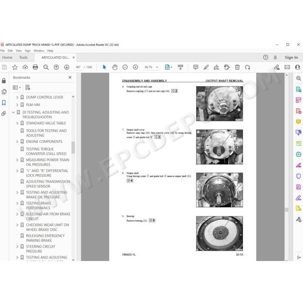This screenshot has height=303, width=303.
Task: Click the Sign In button
Action: coord(291,58)
